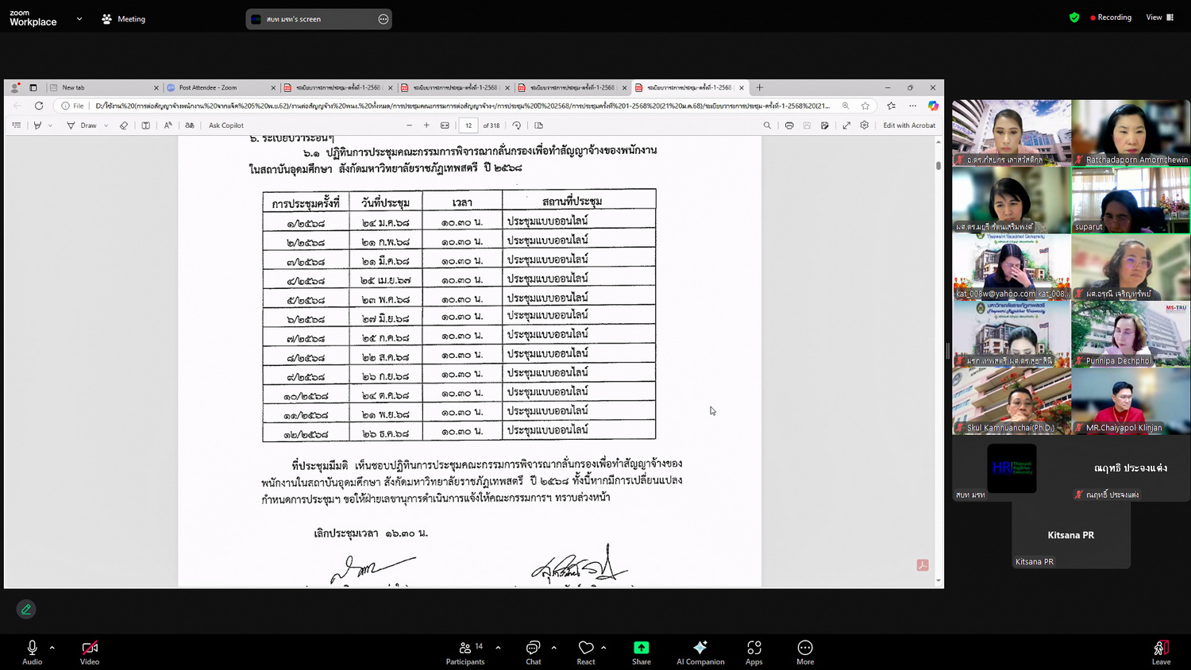Save as PDF with the pen-marked disk icon
The height and width of the screenshot is (670, 1191).
825,125
